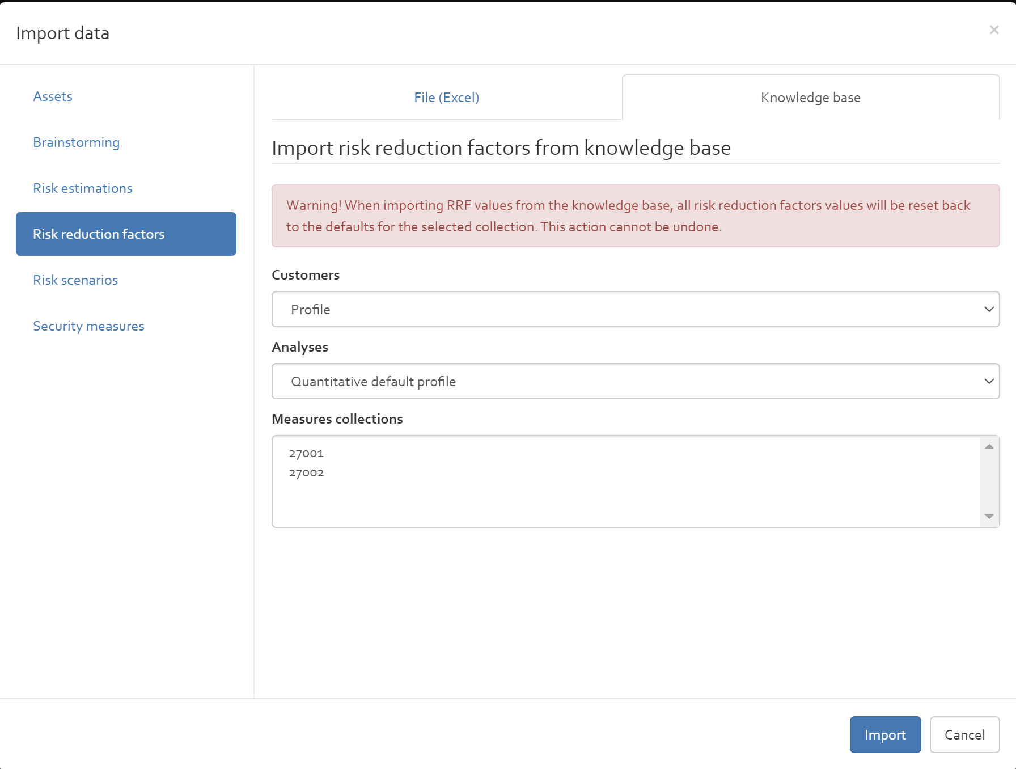Open Risk scenarios import section
Viewport: 1016px width, 769px height.
75,280
